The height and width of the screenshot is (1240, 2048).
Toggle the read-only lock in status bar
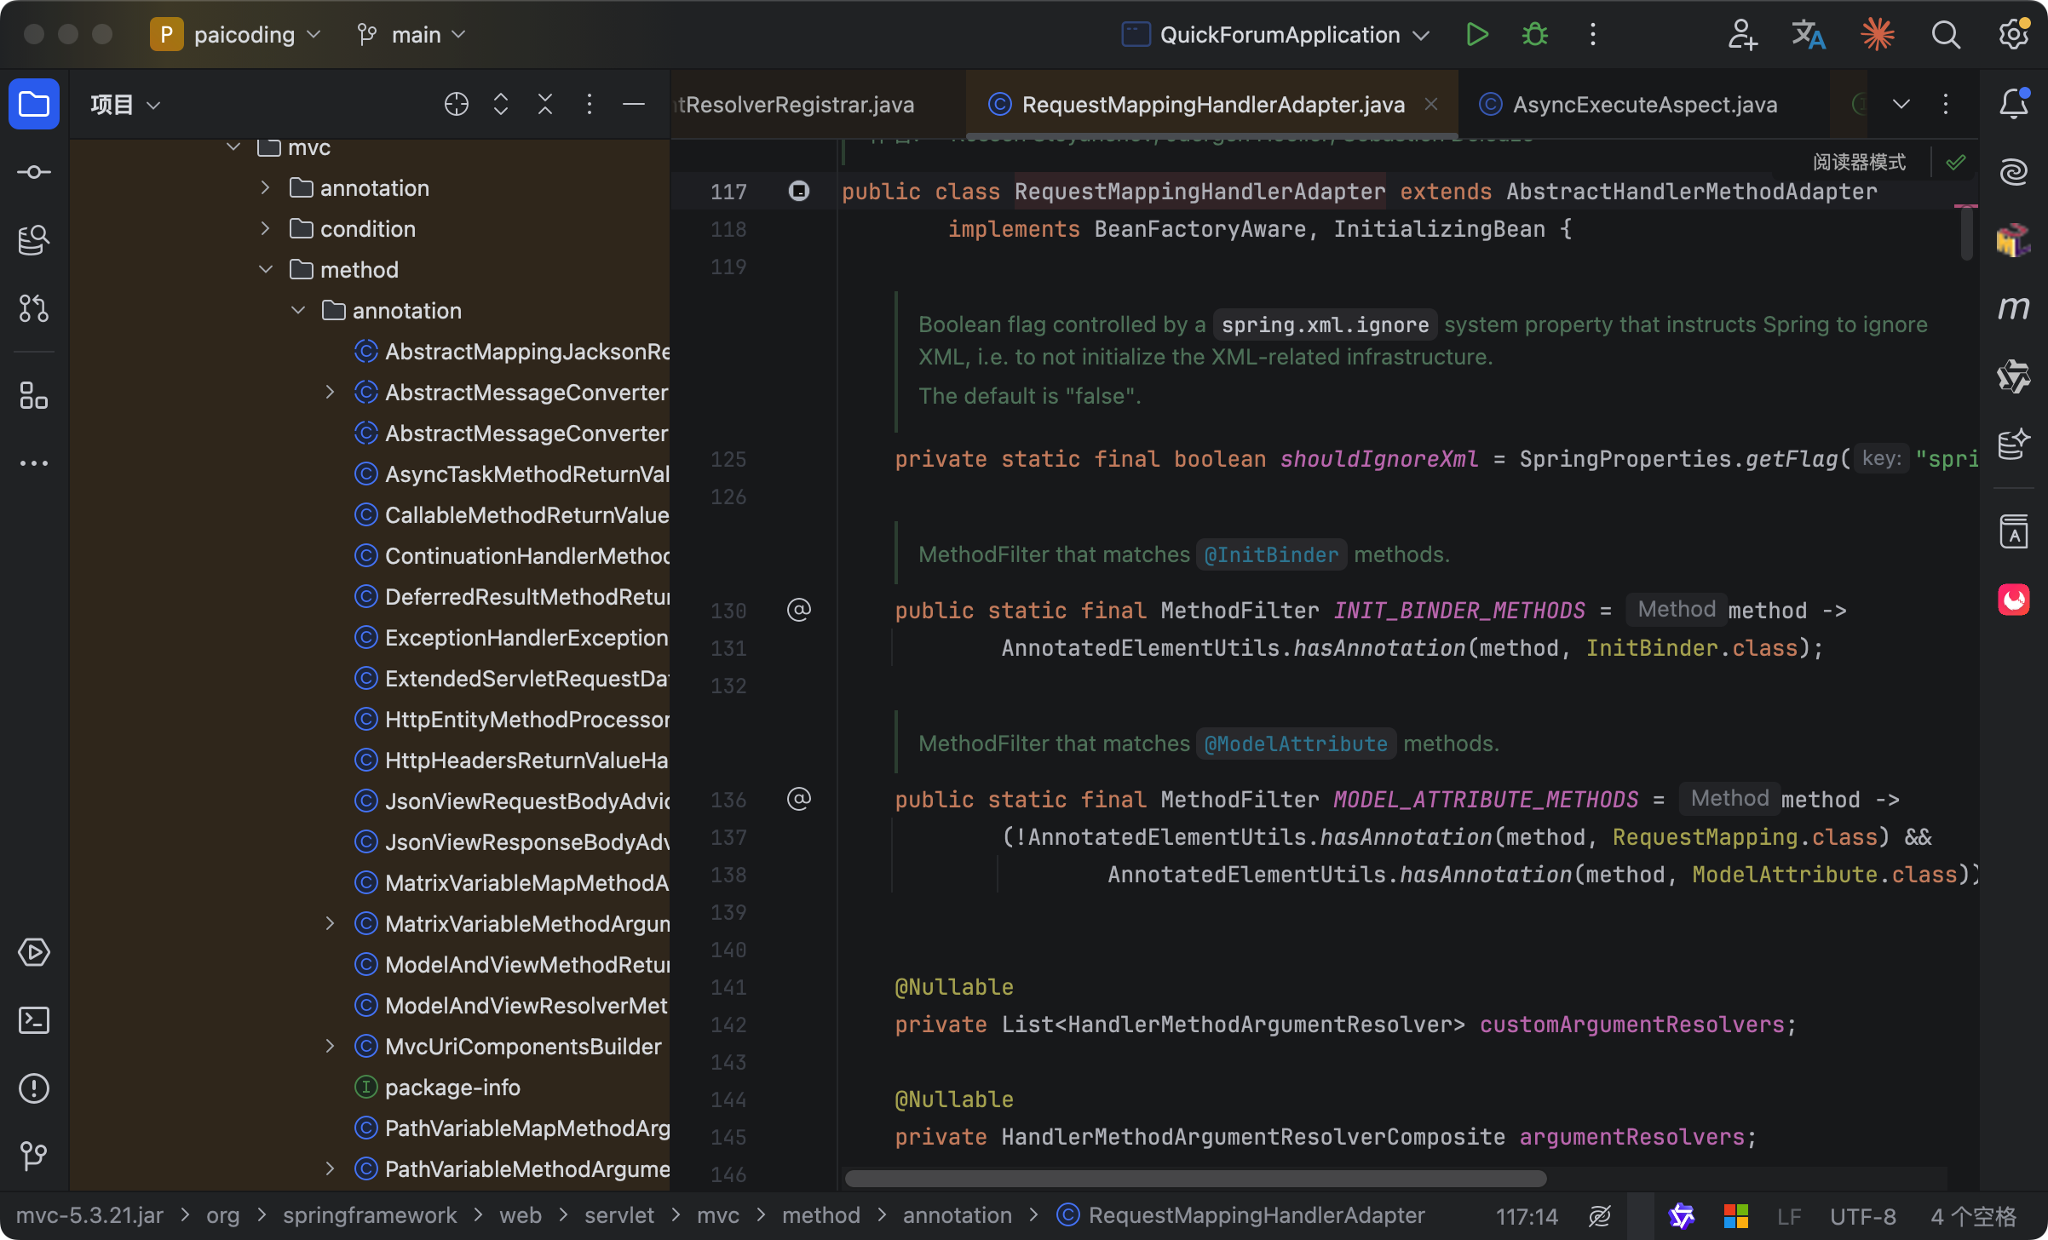(x=1599, y=1215)
